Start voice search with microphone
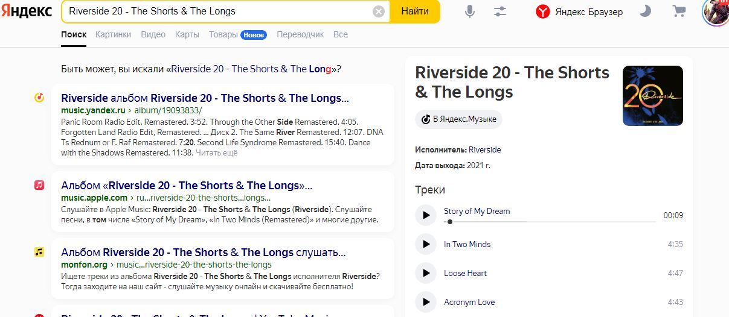The width and height of the screenshot is (729, 317). pos(470,11)
